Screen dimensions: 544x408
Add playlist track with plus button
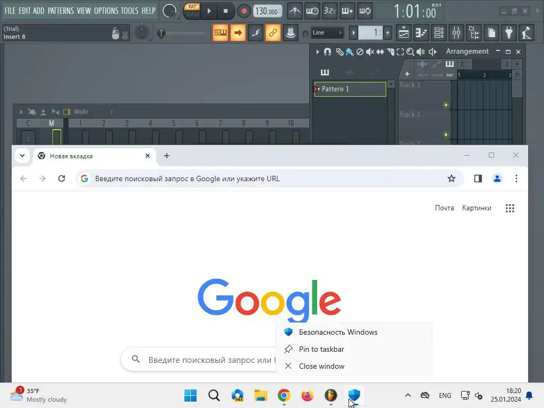407,73
